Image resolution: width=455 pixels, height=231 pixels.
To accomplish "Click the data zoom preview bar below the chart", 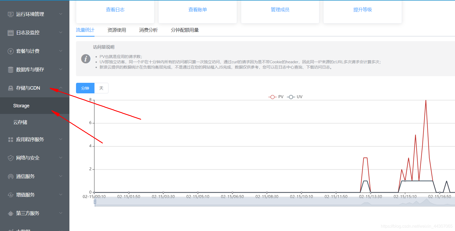I will click(275, 201).
